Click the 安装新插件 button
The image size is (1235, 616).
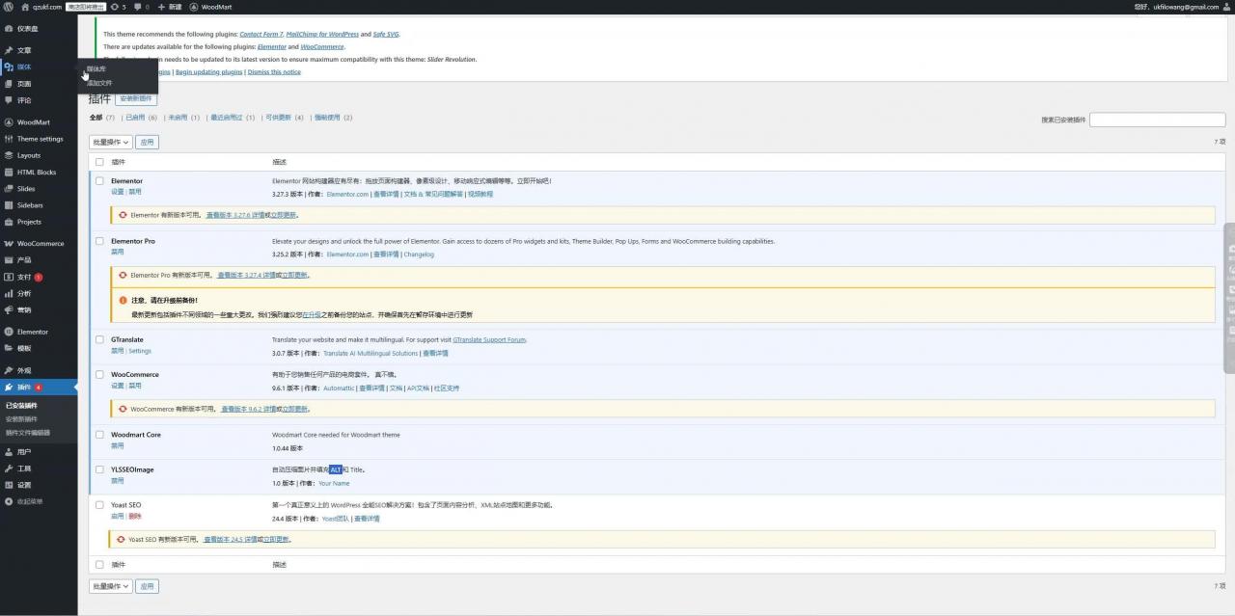(136, 98)
